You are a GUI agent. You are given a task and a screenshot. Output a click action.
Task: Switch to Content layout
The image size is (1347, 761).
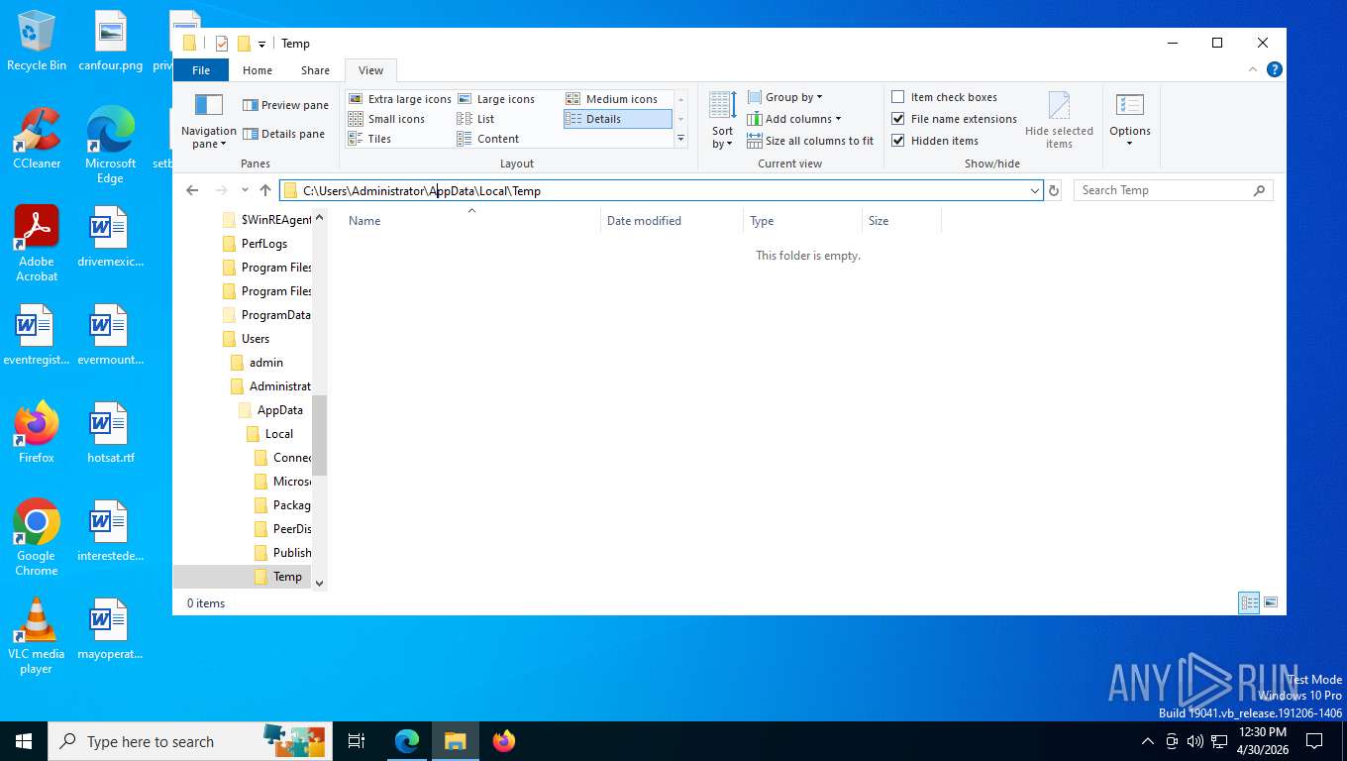488,139
